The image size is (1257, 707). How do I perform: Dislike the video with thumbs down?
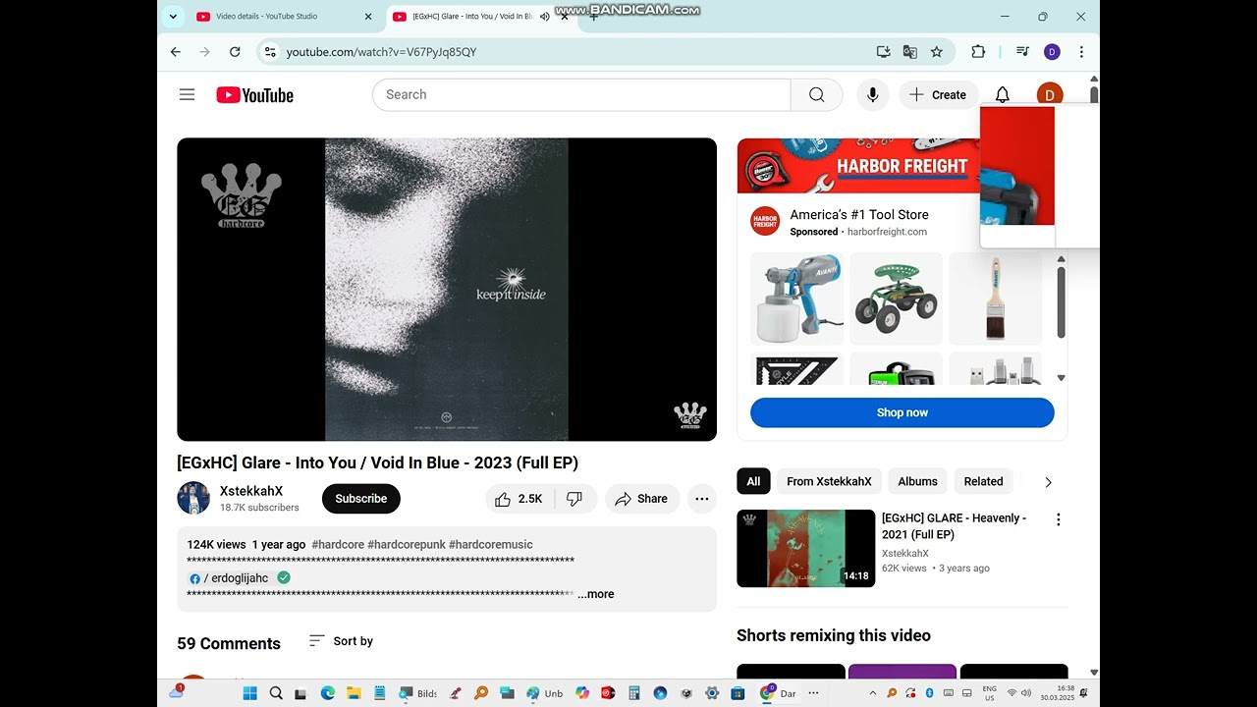coord(574,499)
